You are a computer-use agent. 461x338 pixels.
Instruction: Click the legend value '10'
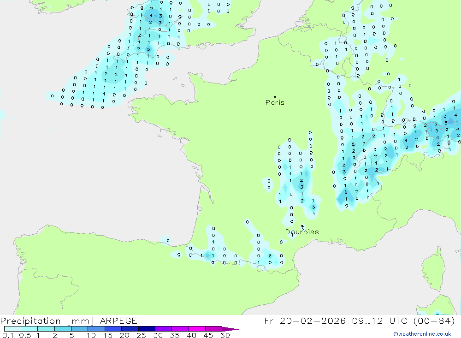[x=91, y=335]
